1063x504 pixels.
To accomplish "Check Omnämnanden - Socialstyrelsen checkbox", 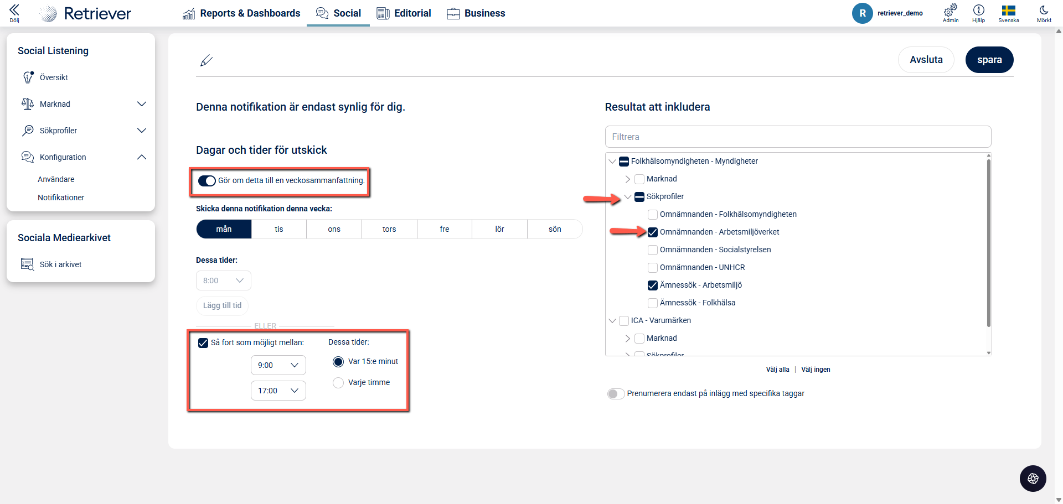I will coord(653,250).
